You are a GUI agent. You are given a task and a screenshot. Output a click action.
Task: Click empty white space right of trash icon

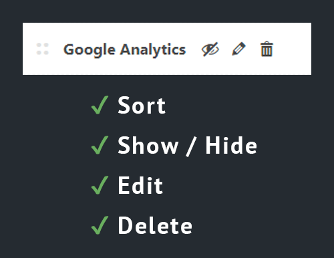coord(292,49)
